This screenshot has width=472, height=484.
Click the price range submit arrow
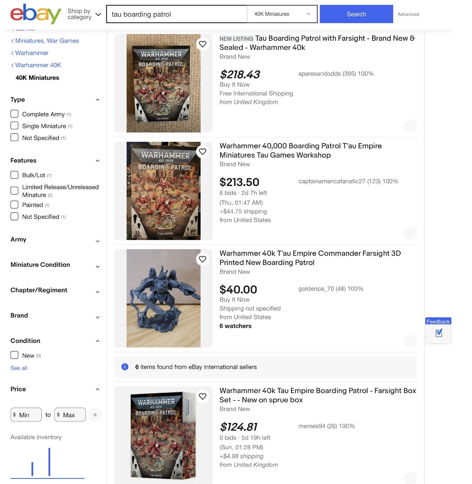point(94,415)
